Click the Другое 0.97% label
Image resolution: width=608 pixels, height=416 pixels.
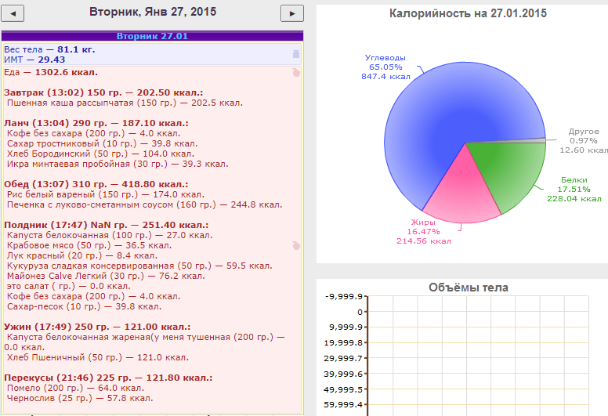tap(584, 141)
